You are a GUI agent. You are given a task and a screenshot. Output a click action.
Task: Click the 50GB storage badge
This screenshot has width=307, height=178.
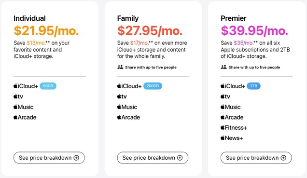click(x=48, y=86)
